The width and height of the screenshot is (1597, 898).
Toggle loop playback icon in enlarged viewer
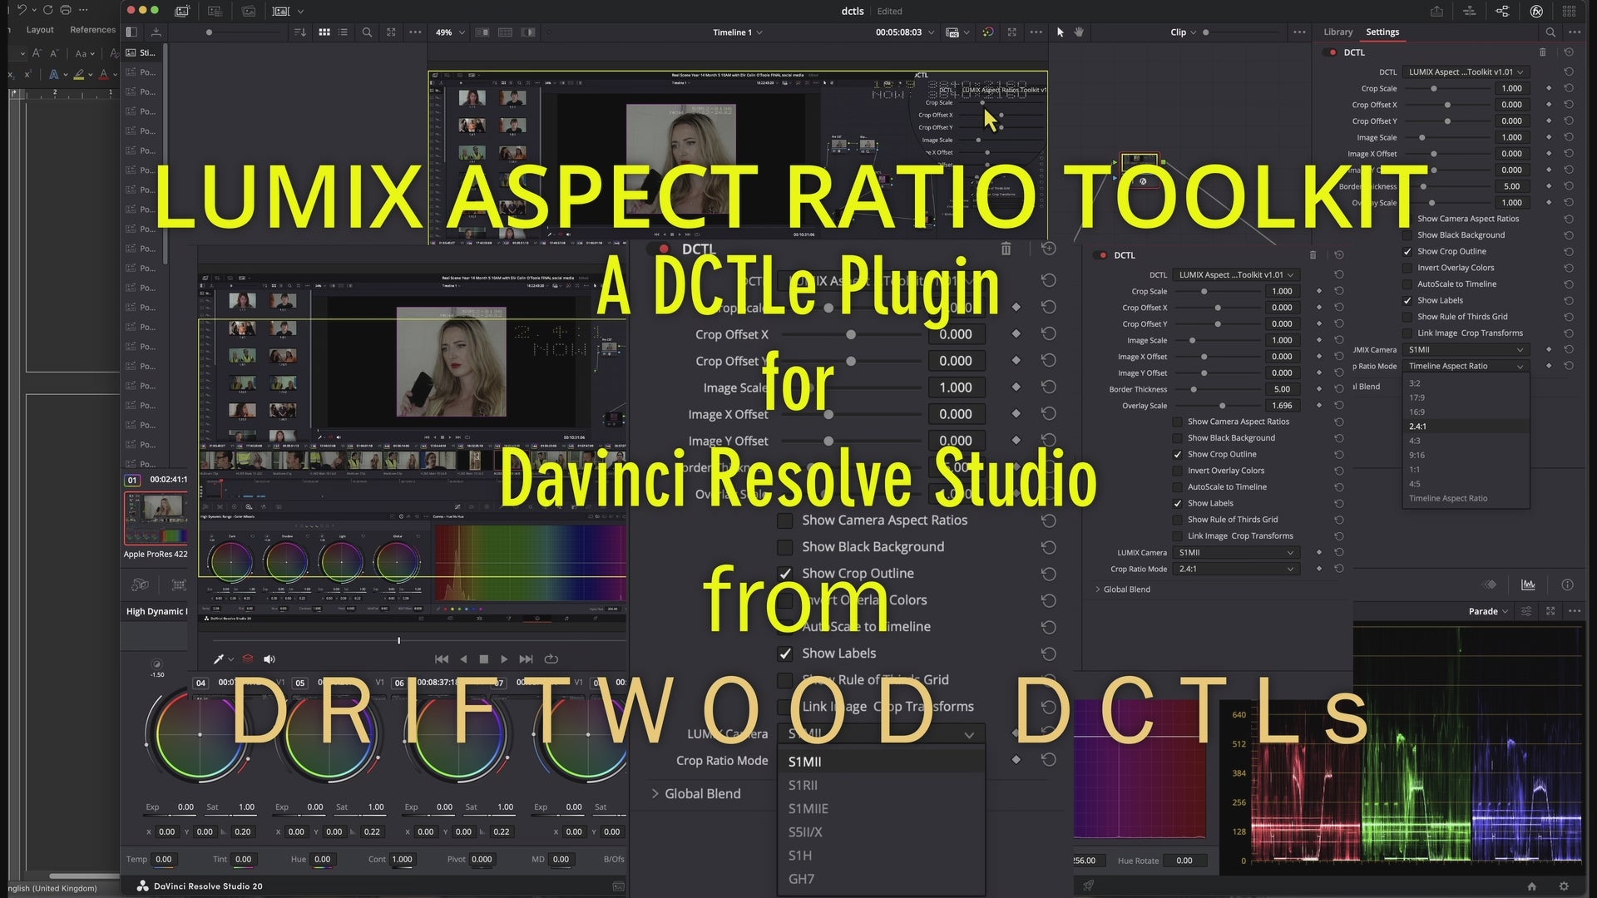551,659
